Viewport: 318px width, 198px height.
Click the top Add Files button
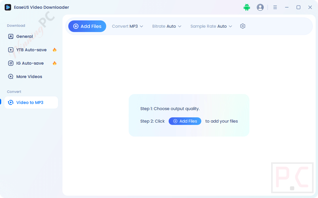pyautogui.click(x=87, y=26)
